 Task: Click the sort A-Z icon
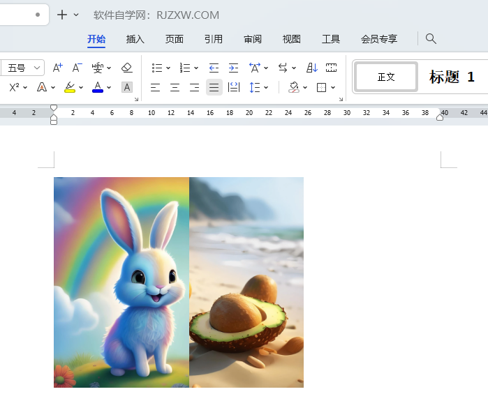pyautogui.click(x=312, y=68)
